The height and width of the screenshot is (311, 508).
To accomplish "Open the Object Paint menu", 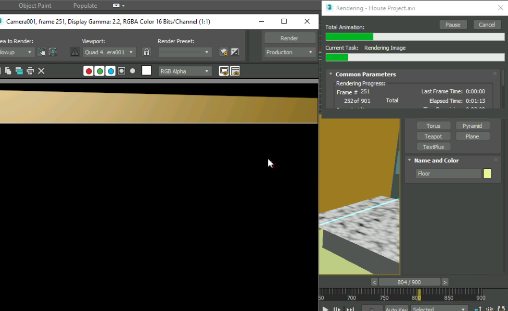I will [35, 6].
